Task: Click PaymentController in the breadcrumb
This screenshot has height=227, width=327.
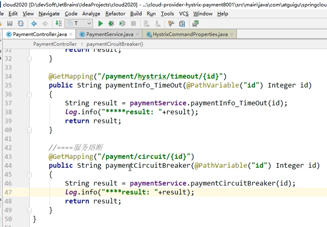Action: (55, 44)
